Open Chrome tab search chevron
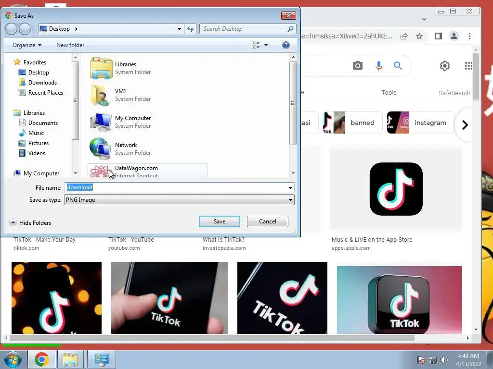The width and height of the screenshot is (493, 369). 424,19
